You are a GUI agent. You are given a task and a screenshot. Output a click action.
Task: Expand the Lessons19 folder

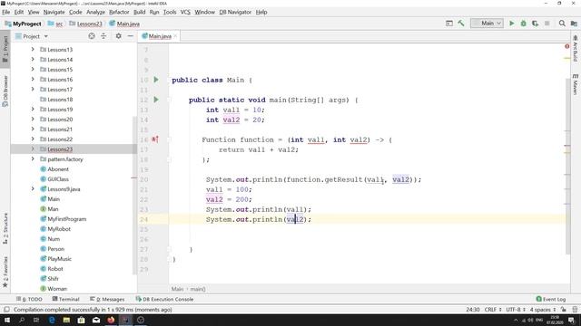click(33, 109)
